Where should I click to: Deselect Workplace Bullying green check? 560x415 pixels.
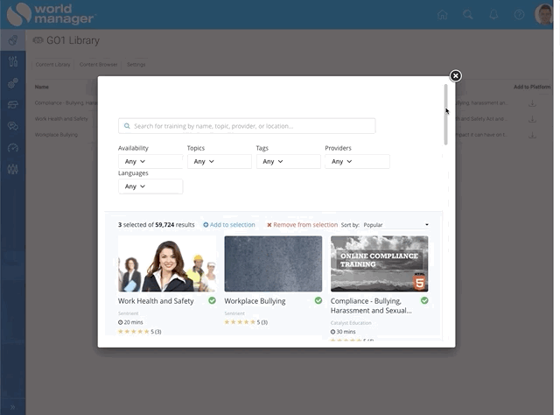point(318,300)
